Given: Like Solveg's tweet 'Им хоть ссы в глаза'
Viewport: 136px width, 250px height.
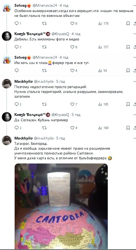Looking at the screenshot, I should pyautogui.click(x=74, y=70).
